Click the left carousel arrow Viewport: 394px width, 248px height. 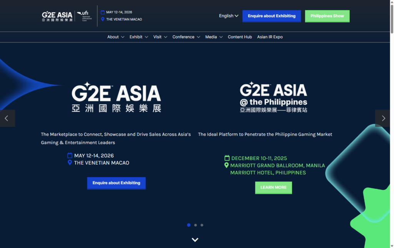(x=7, y=118)
